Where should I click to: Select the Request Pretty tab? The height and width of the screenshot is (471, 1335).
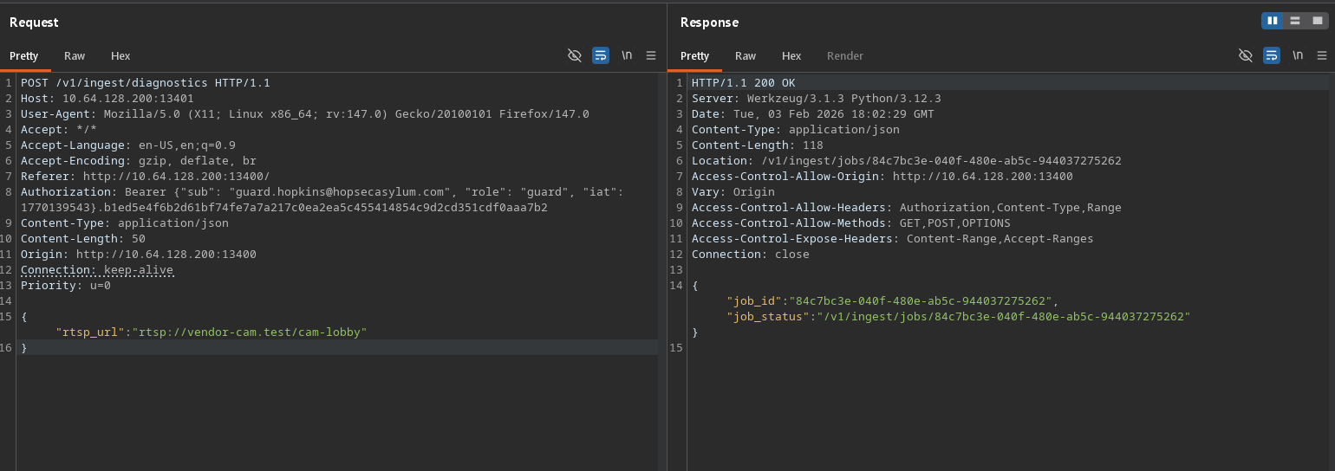(24, 55)
